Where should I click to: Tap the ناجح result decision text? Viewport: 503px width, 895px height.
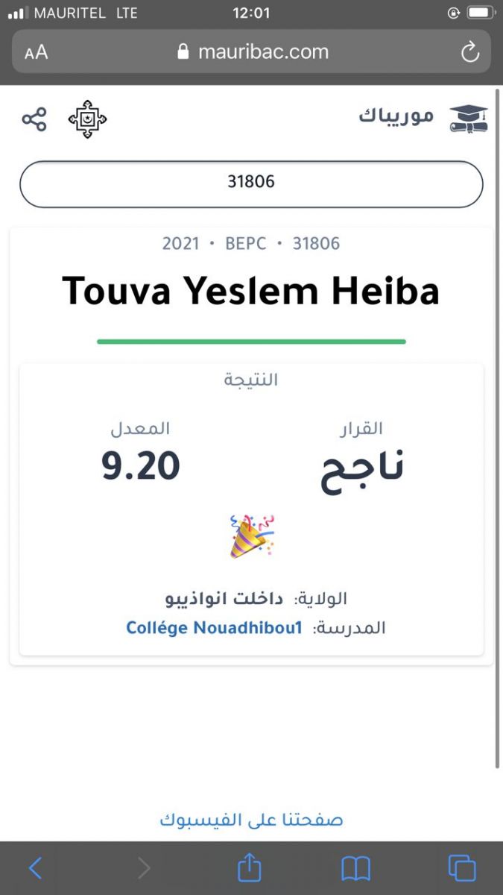(x=362, y=467)
